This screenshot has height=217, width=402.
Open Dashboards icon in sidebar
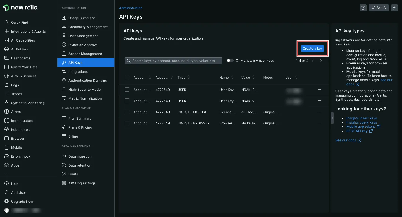click(7, 58)
